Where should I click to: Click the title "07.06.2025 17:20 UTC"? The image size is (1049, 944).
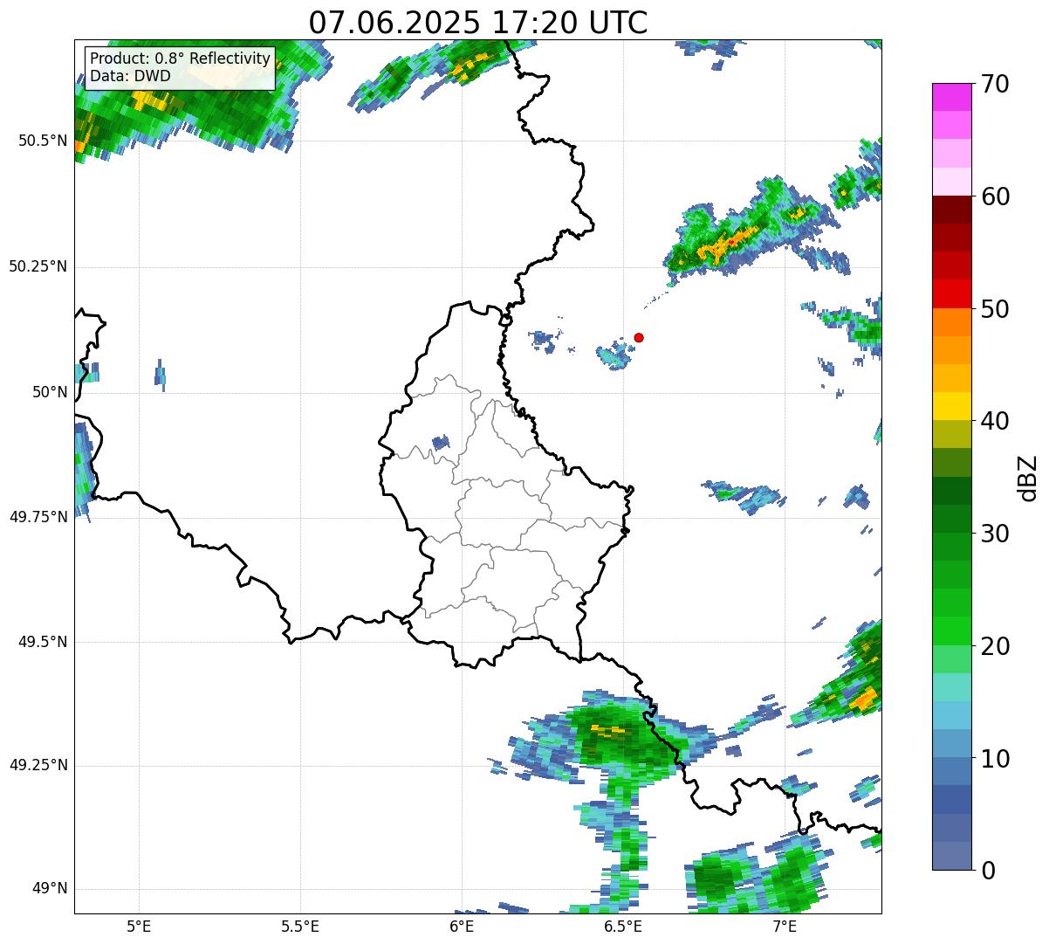(478, 22)
